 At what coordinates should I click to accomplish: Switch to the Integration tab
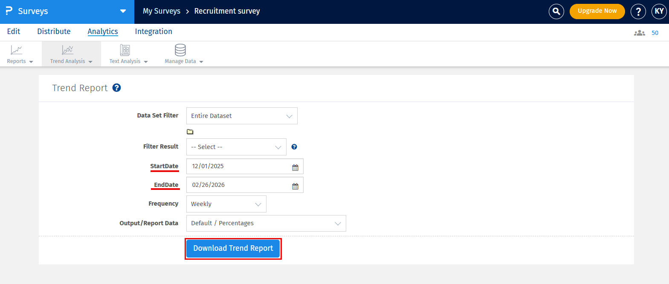click(153, 32)
